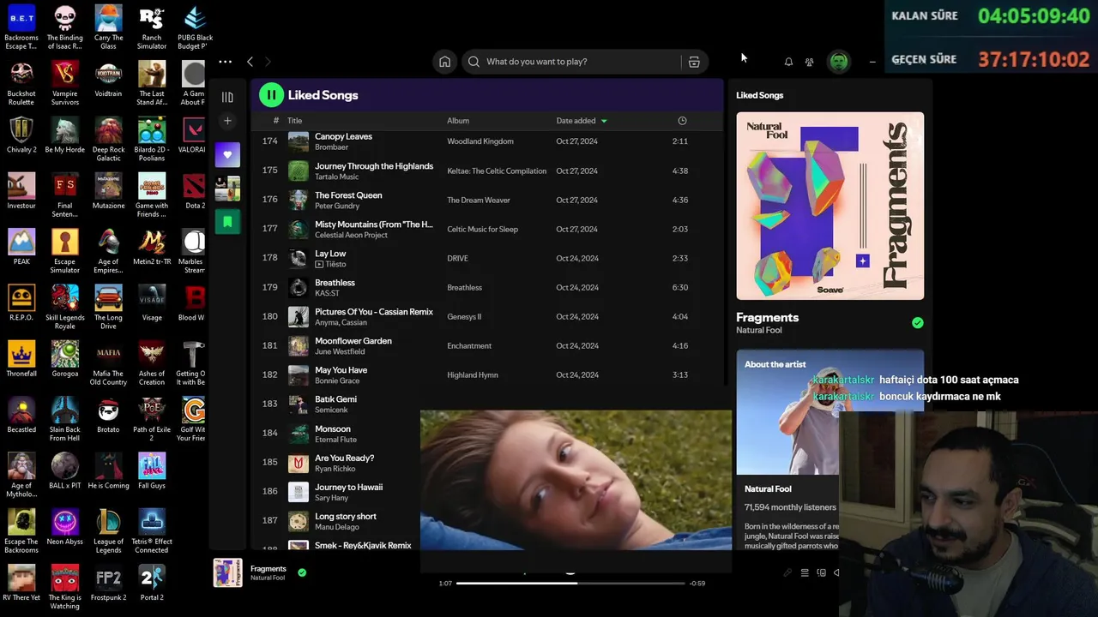
Task: Toggle the Date added sort arrow
Action: coord(604,121)
